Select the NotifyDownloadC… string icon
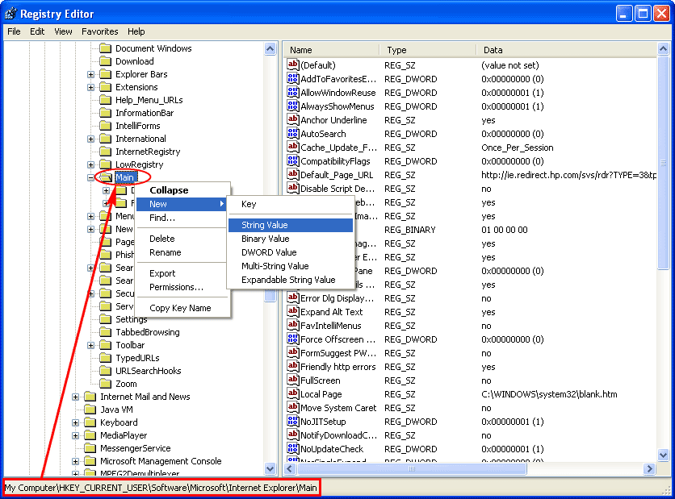Viewport: 675px width, 499px height. tap(293, 435)
